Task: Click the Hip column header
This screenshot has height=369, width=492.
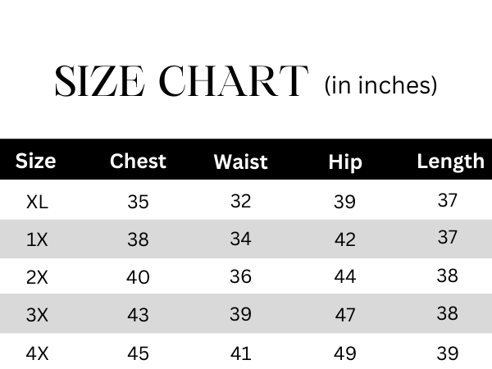Action: [344, 162]
